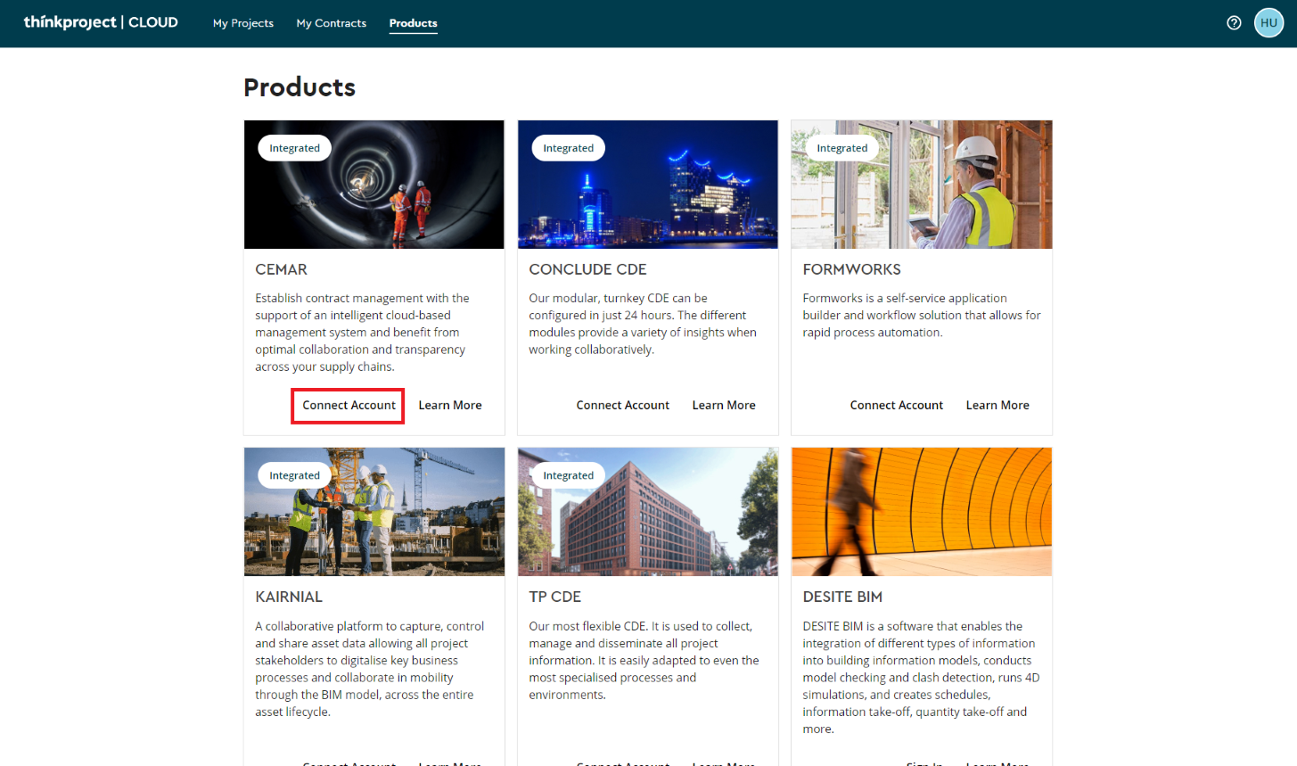Click the Integrated badge on FORMWORKS card
The width and height of the screenshot is (1297, 766).
(842, 148)
